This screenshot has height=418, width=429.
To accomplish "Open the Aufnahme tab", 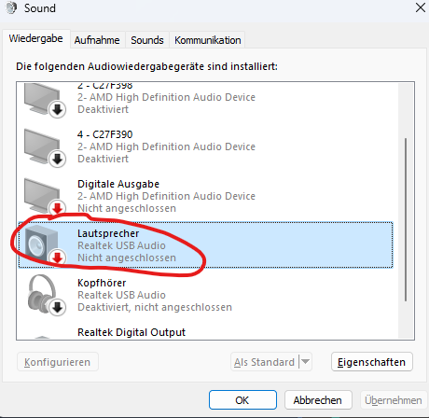I will (x=97, y=40).
